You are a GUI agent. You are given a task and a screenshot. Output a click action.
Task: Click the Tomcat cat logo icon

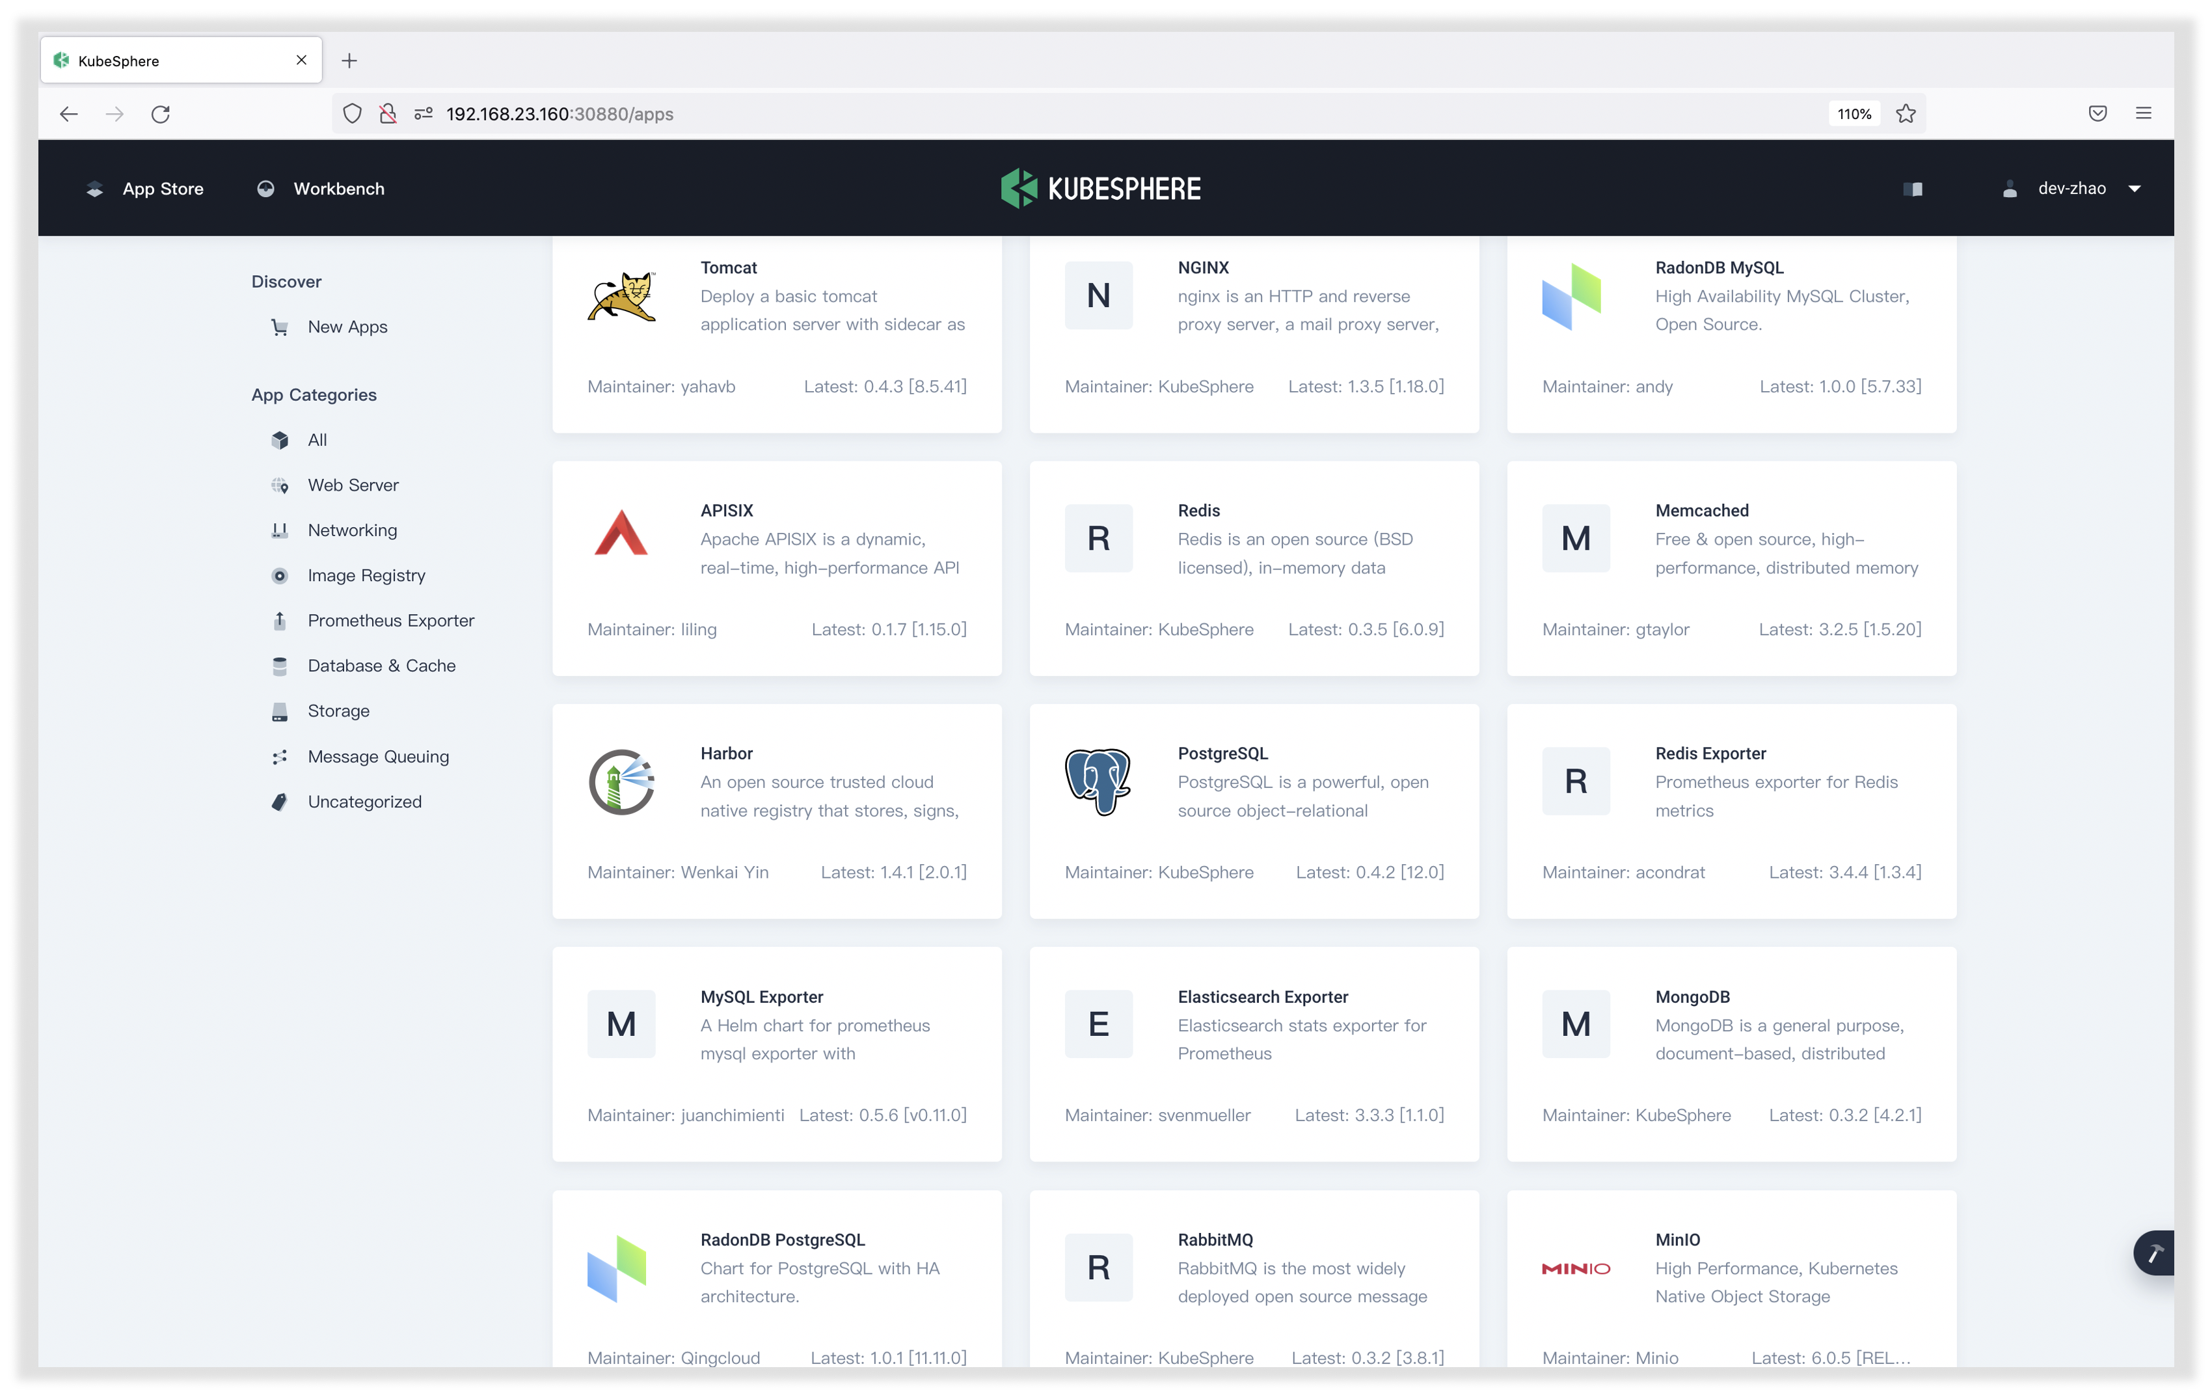tap(621, 296)
